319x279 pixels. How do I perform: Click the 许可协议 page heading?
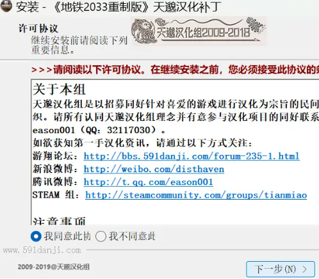tap(38, 28)
